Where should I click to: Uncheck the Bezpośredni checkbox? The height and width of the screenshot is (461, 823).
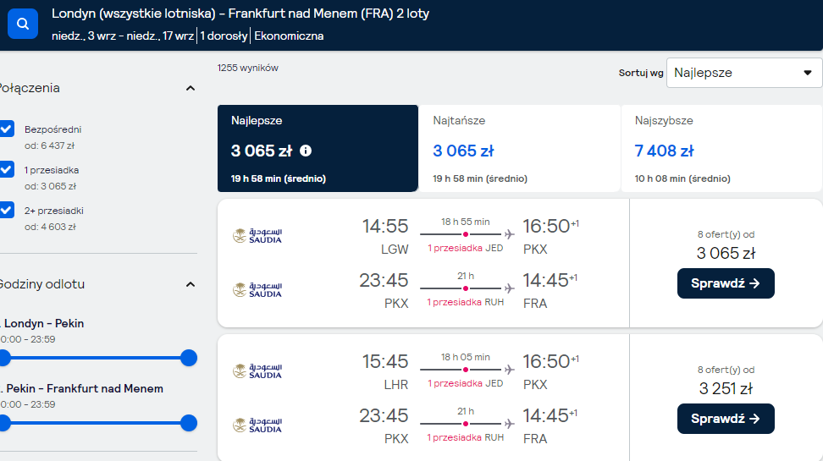point(7,129)
